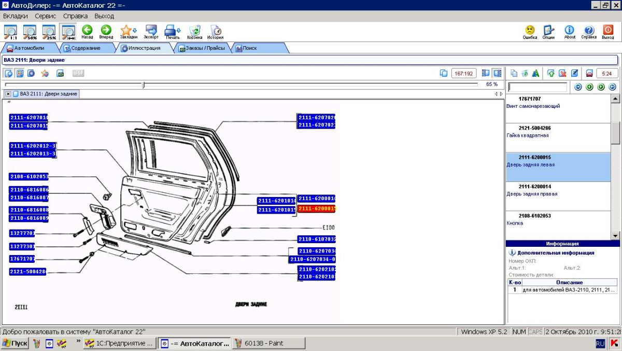The width and height of the screenshot is (622, 351).
Task: Go to previous part with green left arrow
Action: tap(590, 87)
